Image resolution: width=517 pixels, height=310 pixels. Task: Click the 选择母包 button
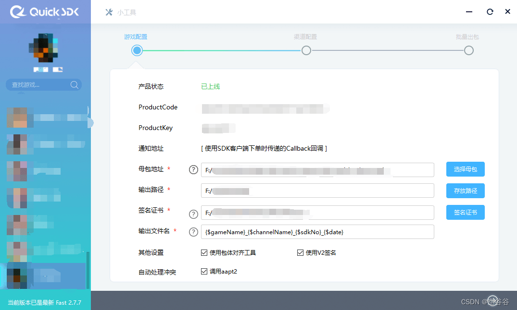click(465, 169)
